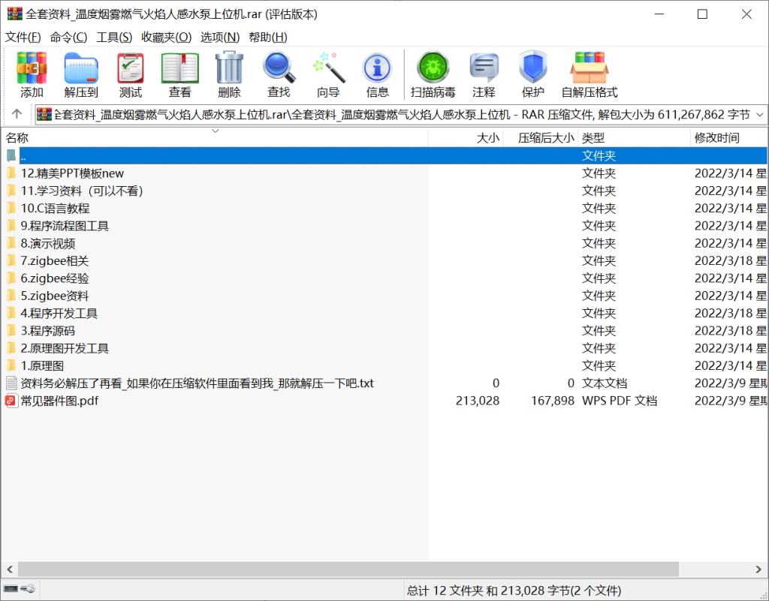The height and width of the screenshot is (601, 769).
Task: Select the 测试 (Test) archive icon
Action: pos(130,71)
